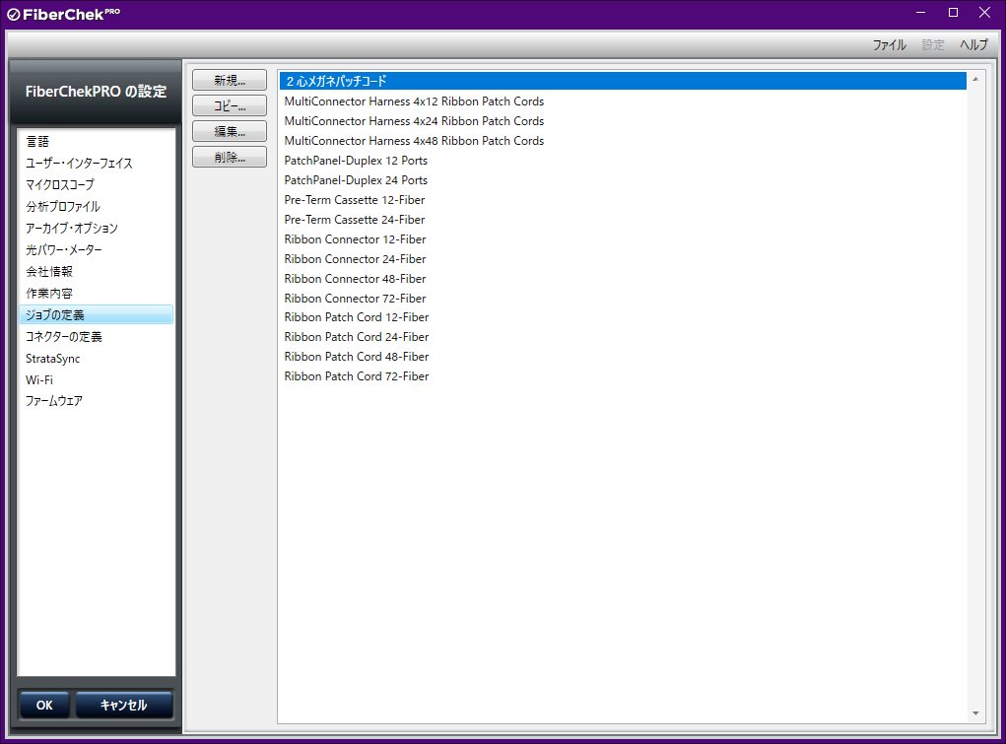The width and height of the screenshot is (1006, 744).
Task: Select PatchPanel-Duplex 12 Ports job
Action: [x=623, y=161]
